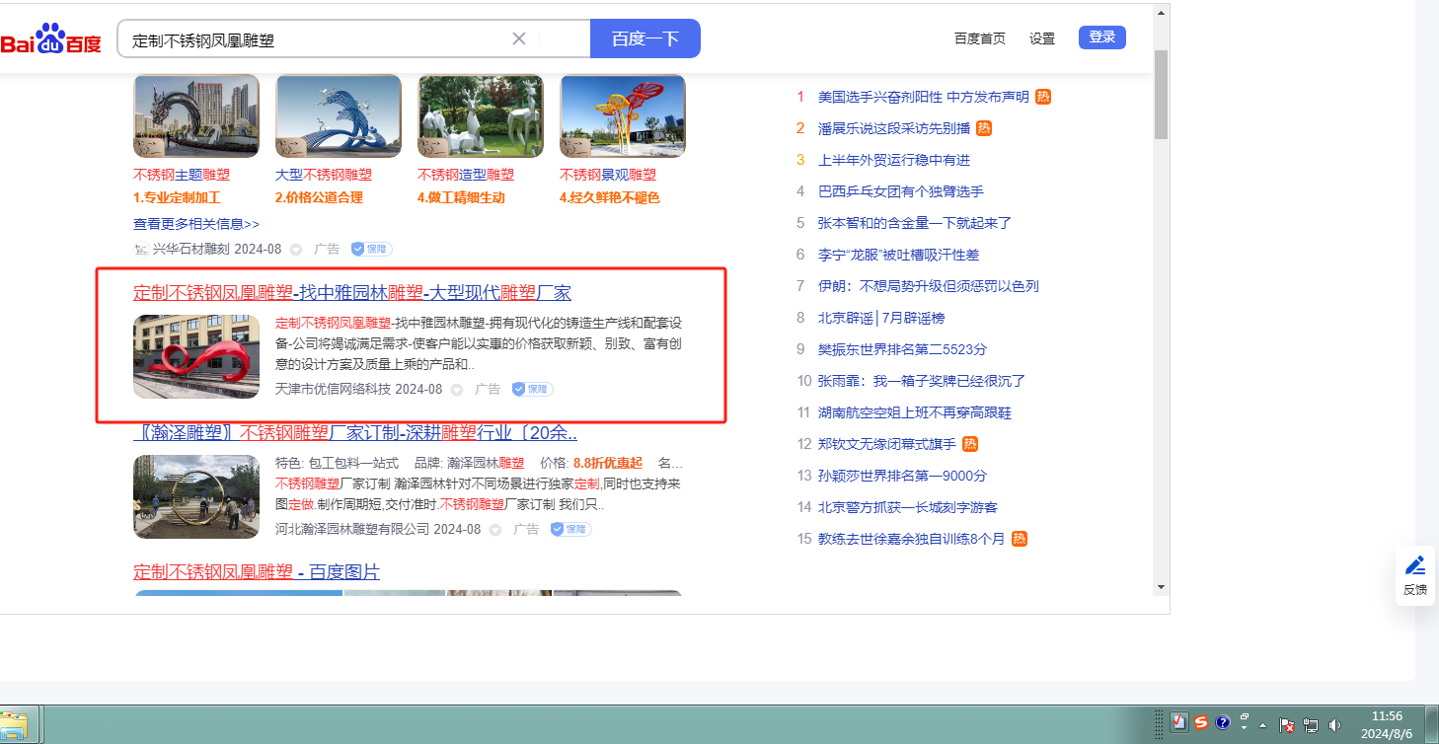Click the network icon in system tray
Image resolution: width=1439 pixels, height=744 pixels.
(x=1311, y=725)
